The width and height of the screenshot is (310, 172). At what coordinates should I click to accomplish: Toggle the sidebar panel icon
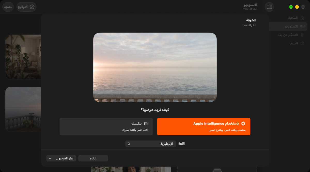[x=269, y=7]
